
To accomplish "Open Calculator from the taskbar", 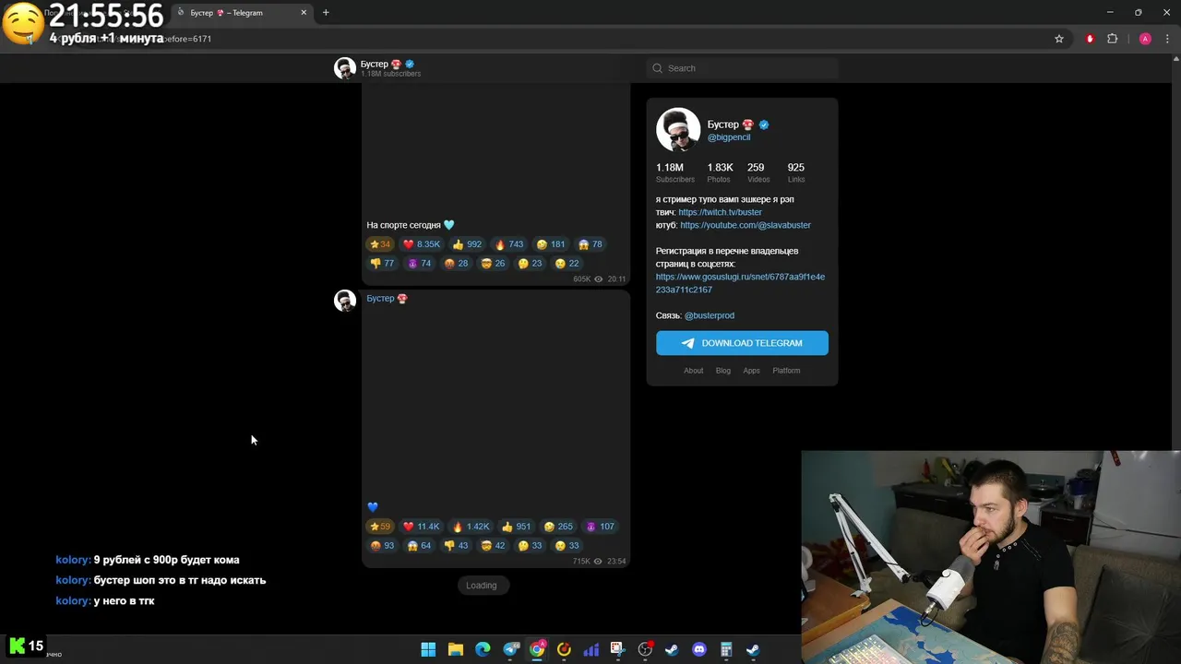I will (x=726, y=649).
